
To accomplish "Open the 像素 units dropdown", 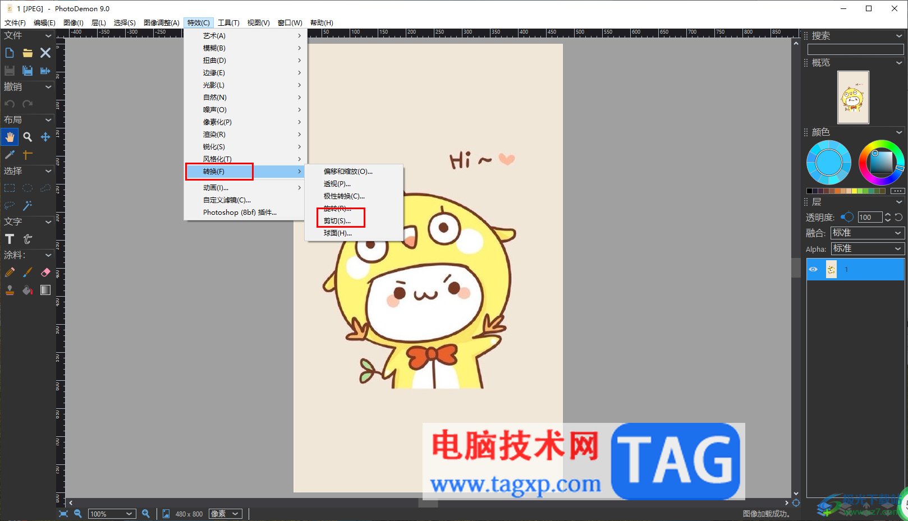I will click(x=226, y=514).
